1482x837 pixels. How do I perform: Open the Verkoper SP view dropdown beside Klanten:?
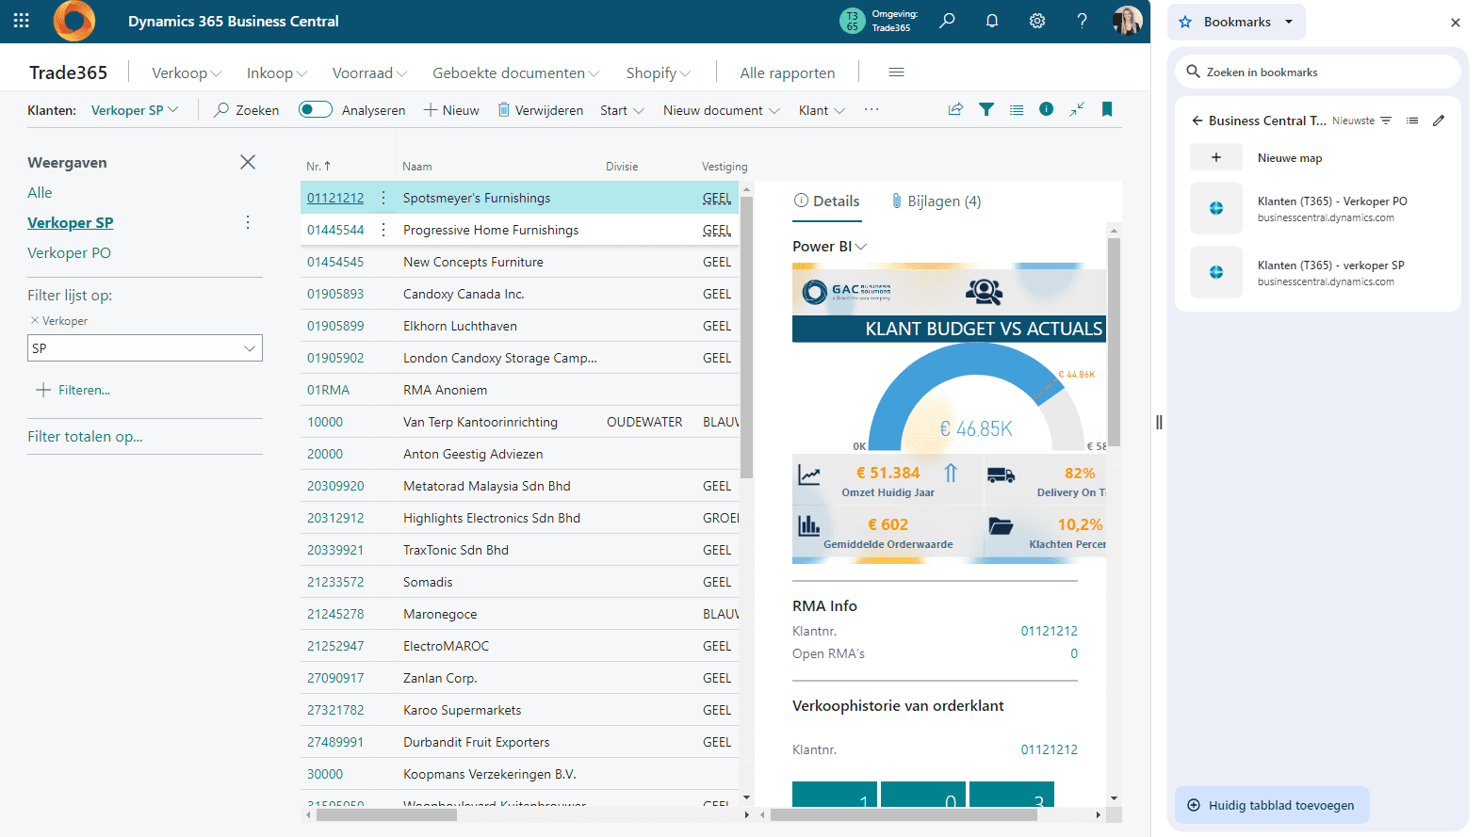pyautogui.click(x=135, y=110)
